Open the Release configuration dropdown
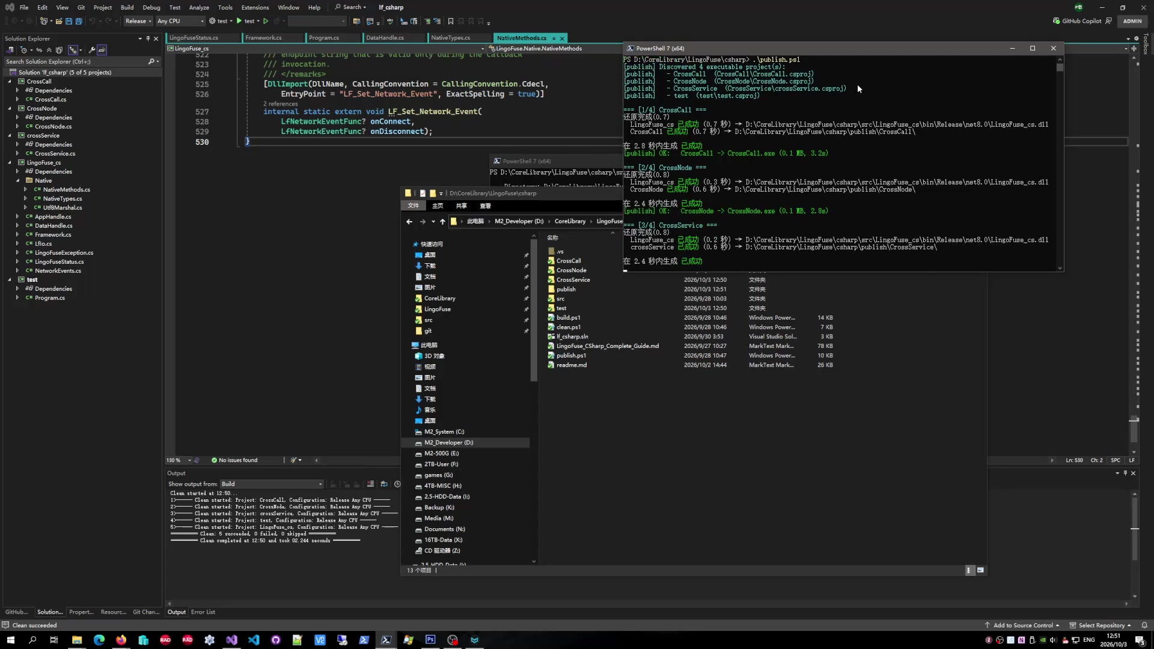The width and height of the screenshot is (1154, 649). 138,21
